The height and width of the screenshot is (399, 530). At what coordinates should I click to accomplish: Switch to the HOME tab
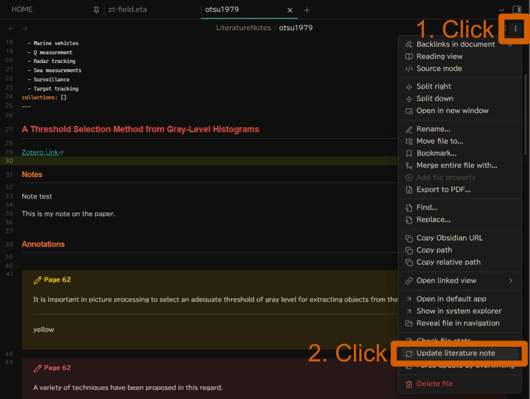pos(22,10)
